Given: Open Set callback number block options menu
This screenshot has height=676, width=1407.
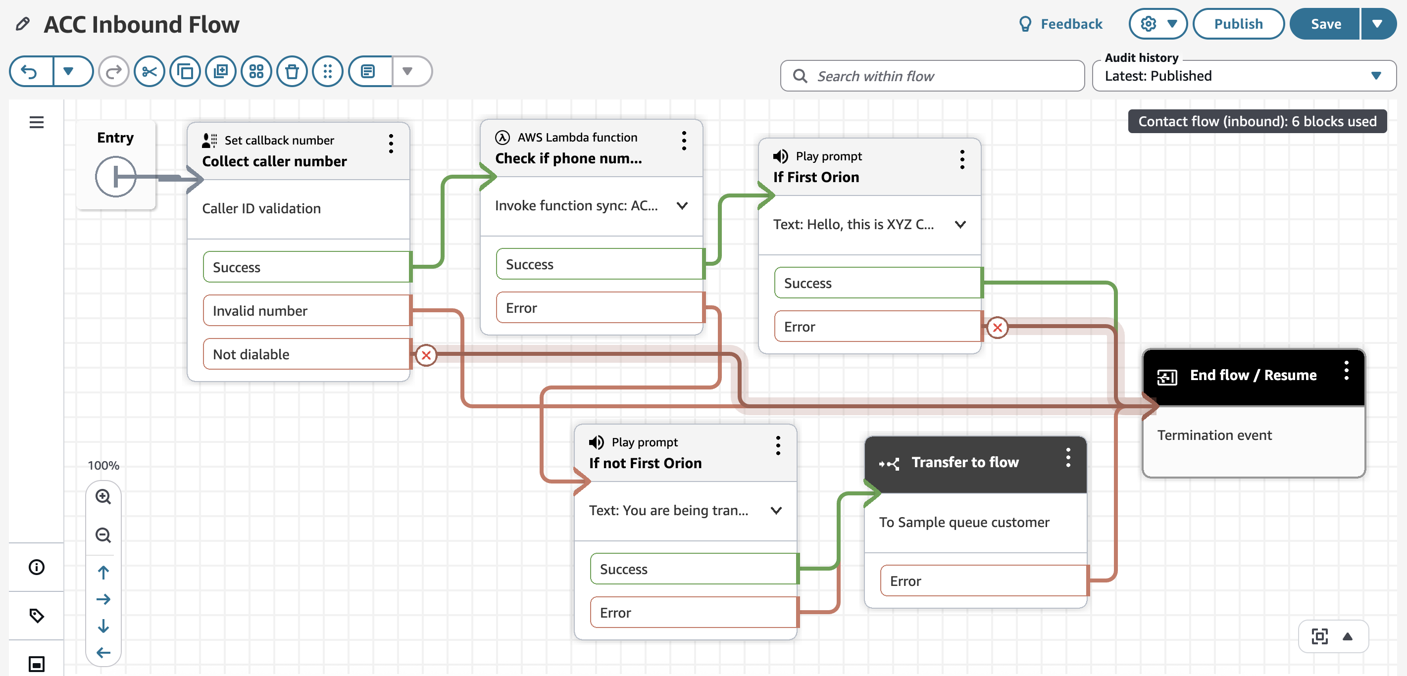Looking at the screenshot, I should (391, 144).
